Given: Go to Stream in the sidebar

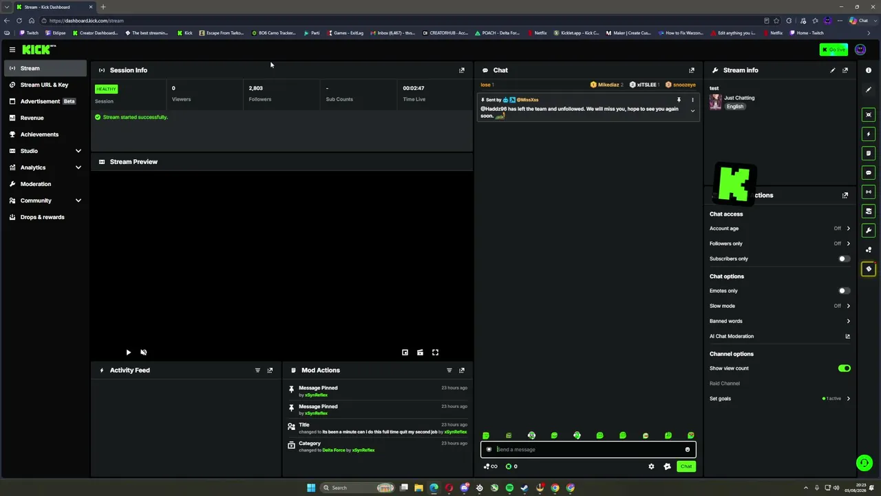Looking at the screenshot, I should (x=45, y=68).
